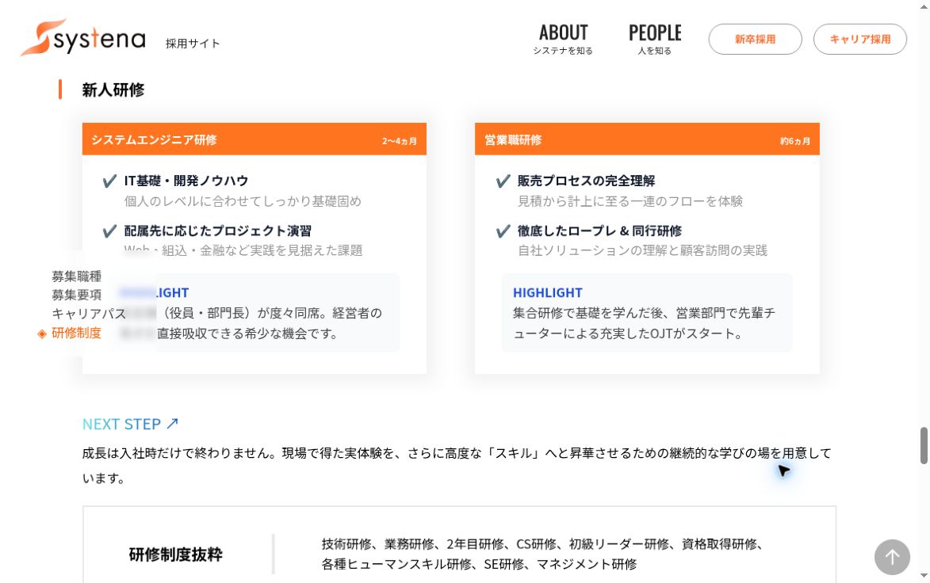Viewport: 930px width, 583px height.
Task: Go to 募集要項 section
Action: point(77,295)
